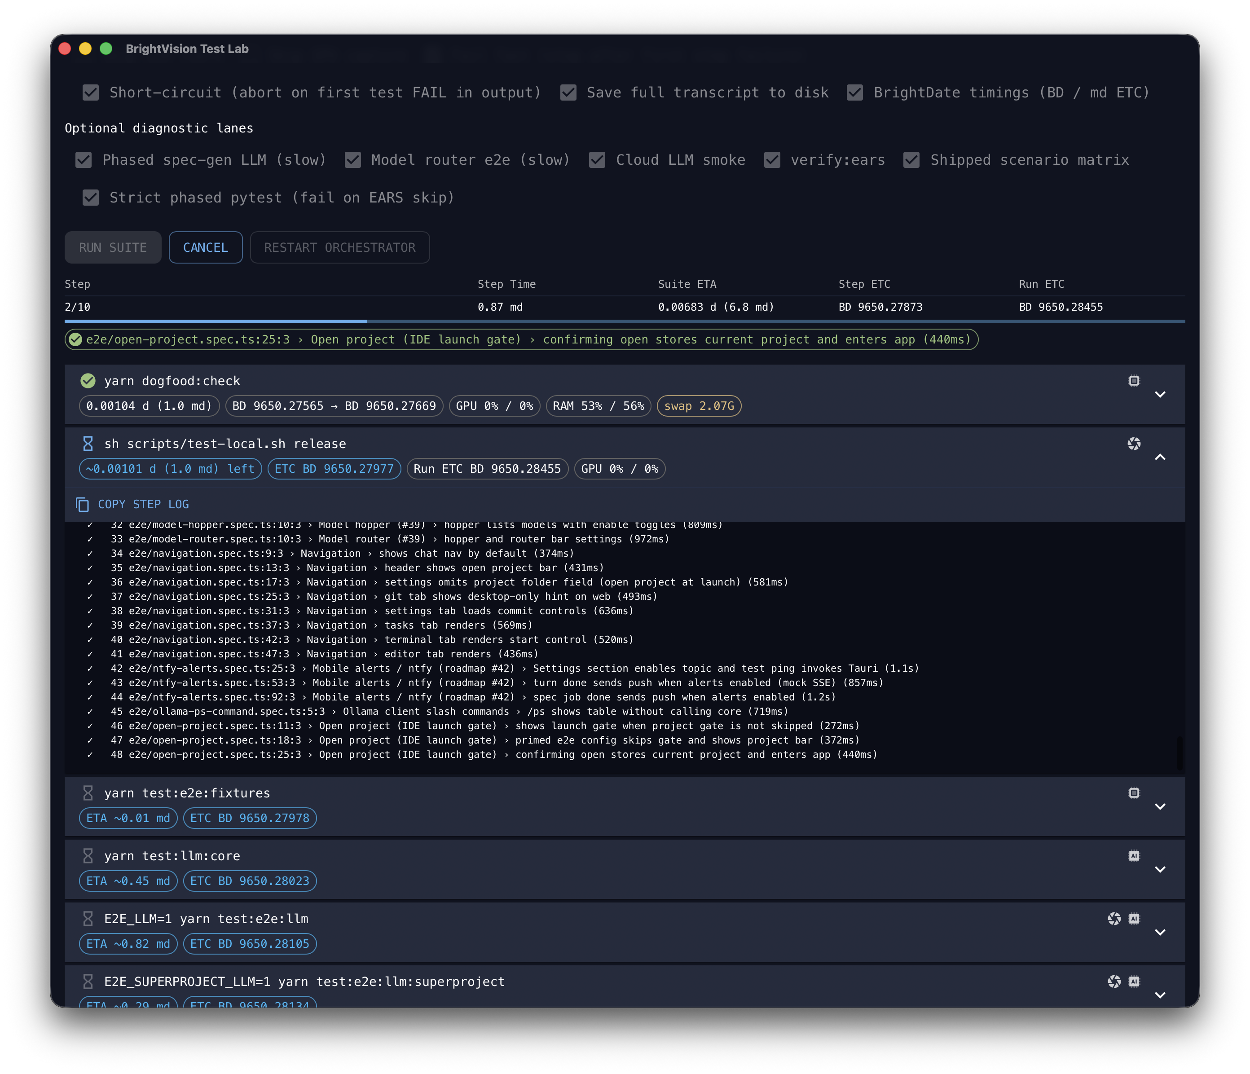Uncheck Phased spec-gen LLM (slow) lane
Viewport: 1250px width, 1074px height.
pyautogui.click(x=83, y=160)
